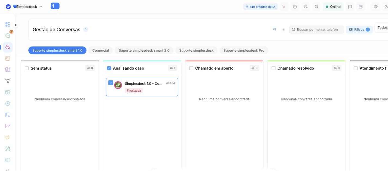Open the Simplesdesk 1.0 conversation card
The width and height of the screenshot is (388, 171).
click(142, 87)
